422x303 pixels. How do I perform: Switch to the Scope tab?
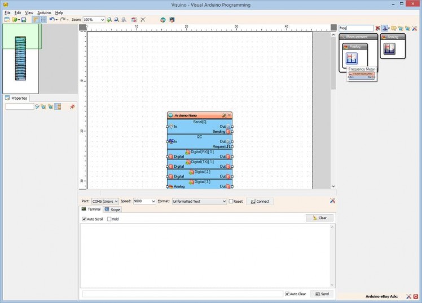pos(112,210)
